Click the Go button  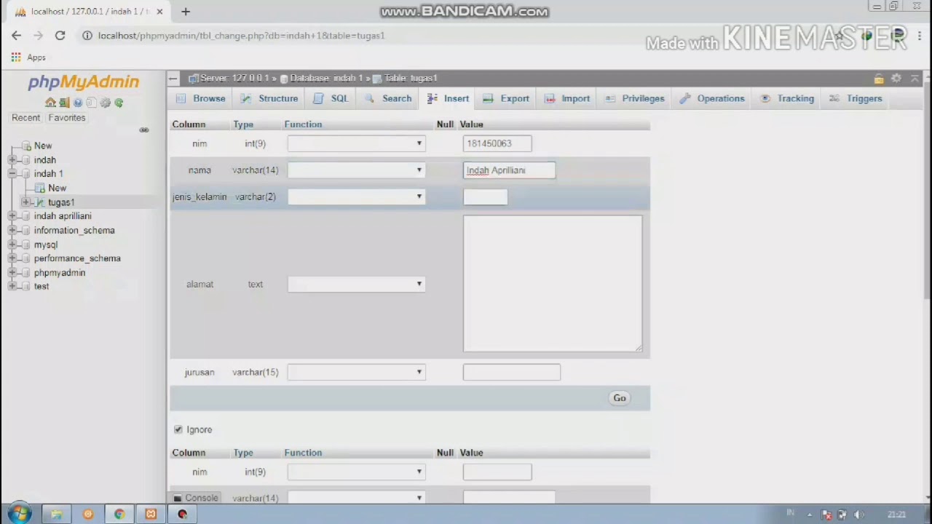click(620, 398)
